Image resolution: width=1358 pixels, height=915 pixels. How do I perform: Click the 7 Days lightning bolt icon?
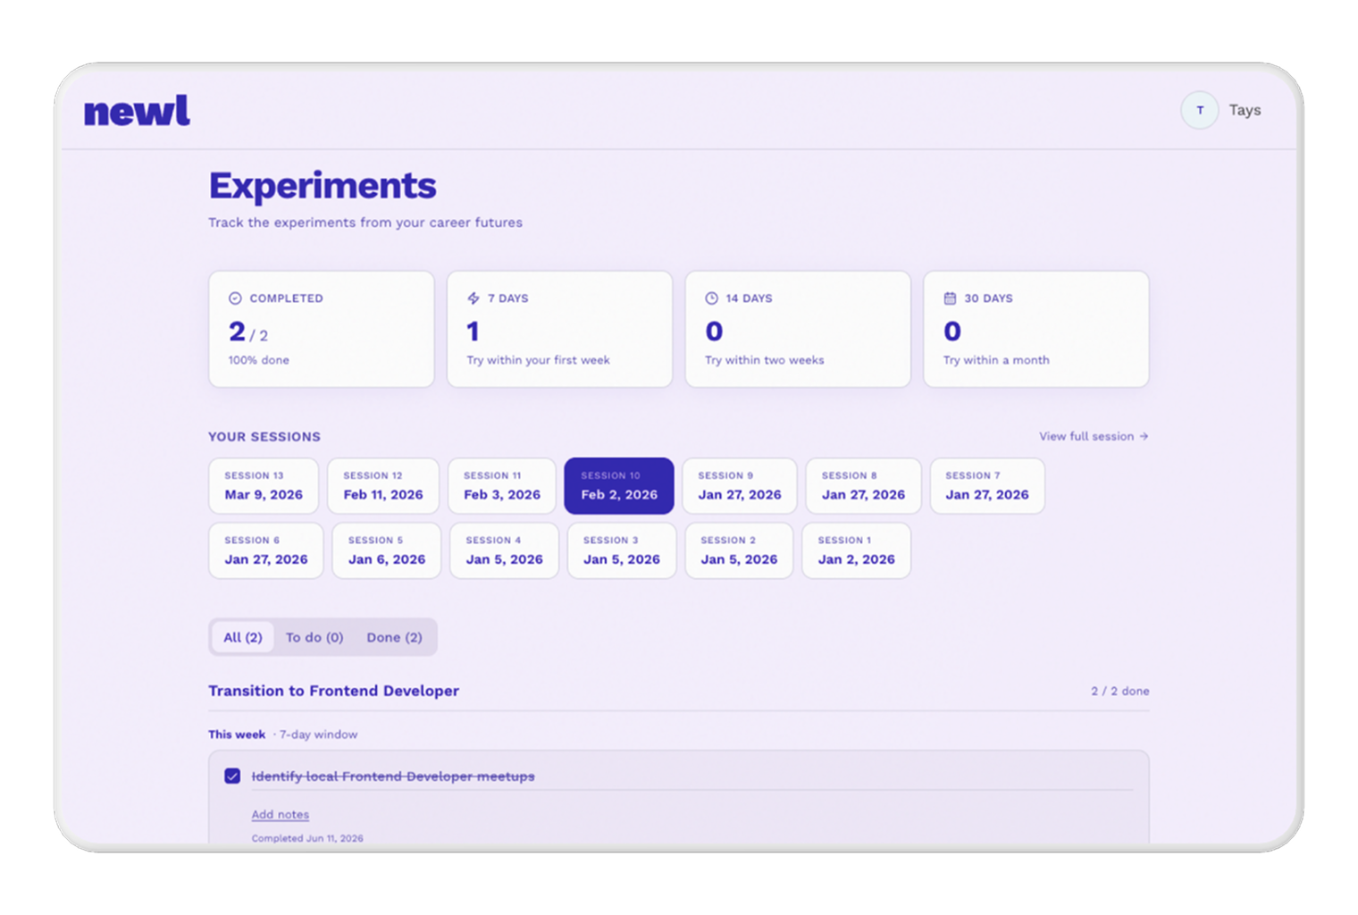[x=474, y=298]
